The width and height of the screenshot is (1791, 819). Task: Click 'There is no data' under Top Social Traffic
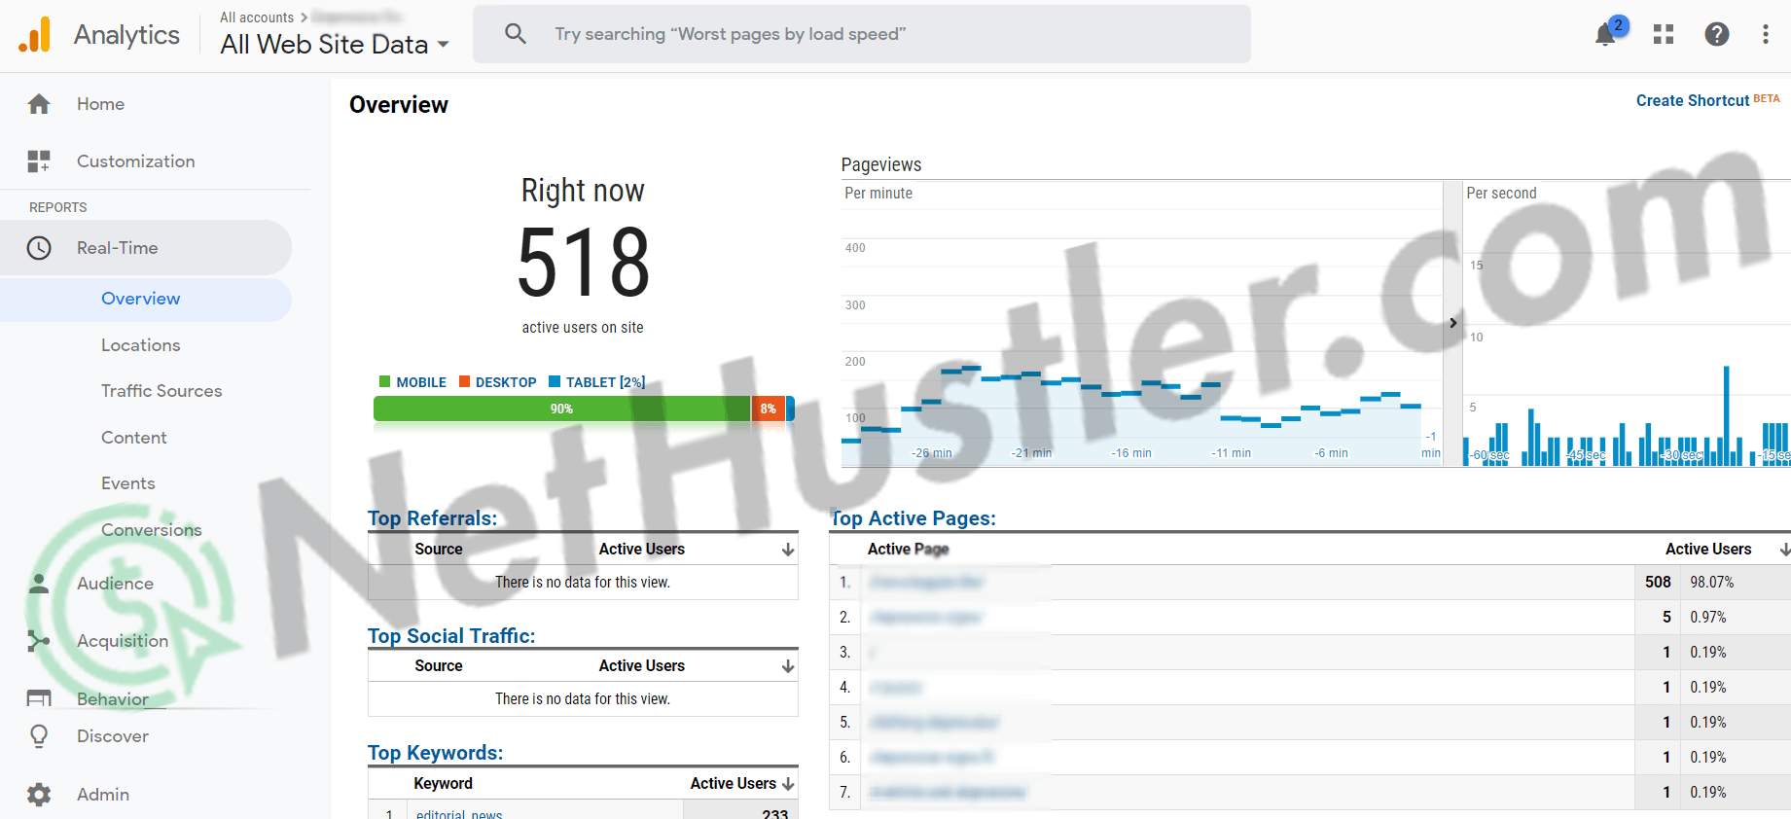[x=583, y=699]
